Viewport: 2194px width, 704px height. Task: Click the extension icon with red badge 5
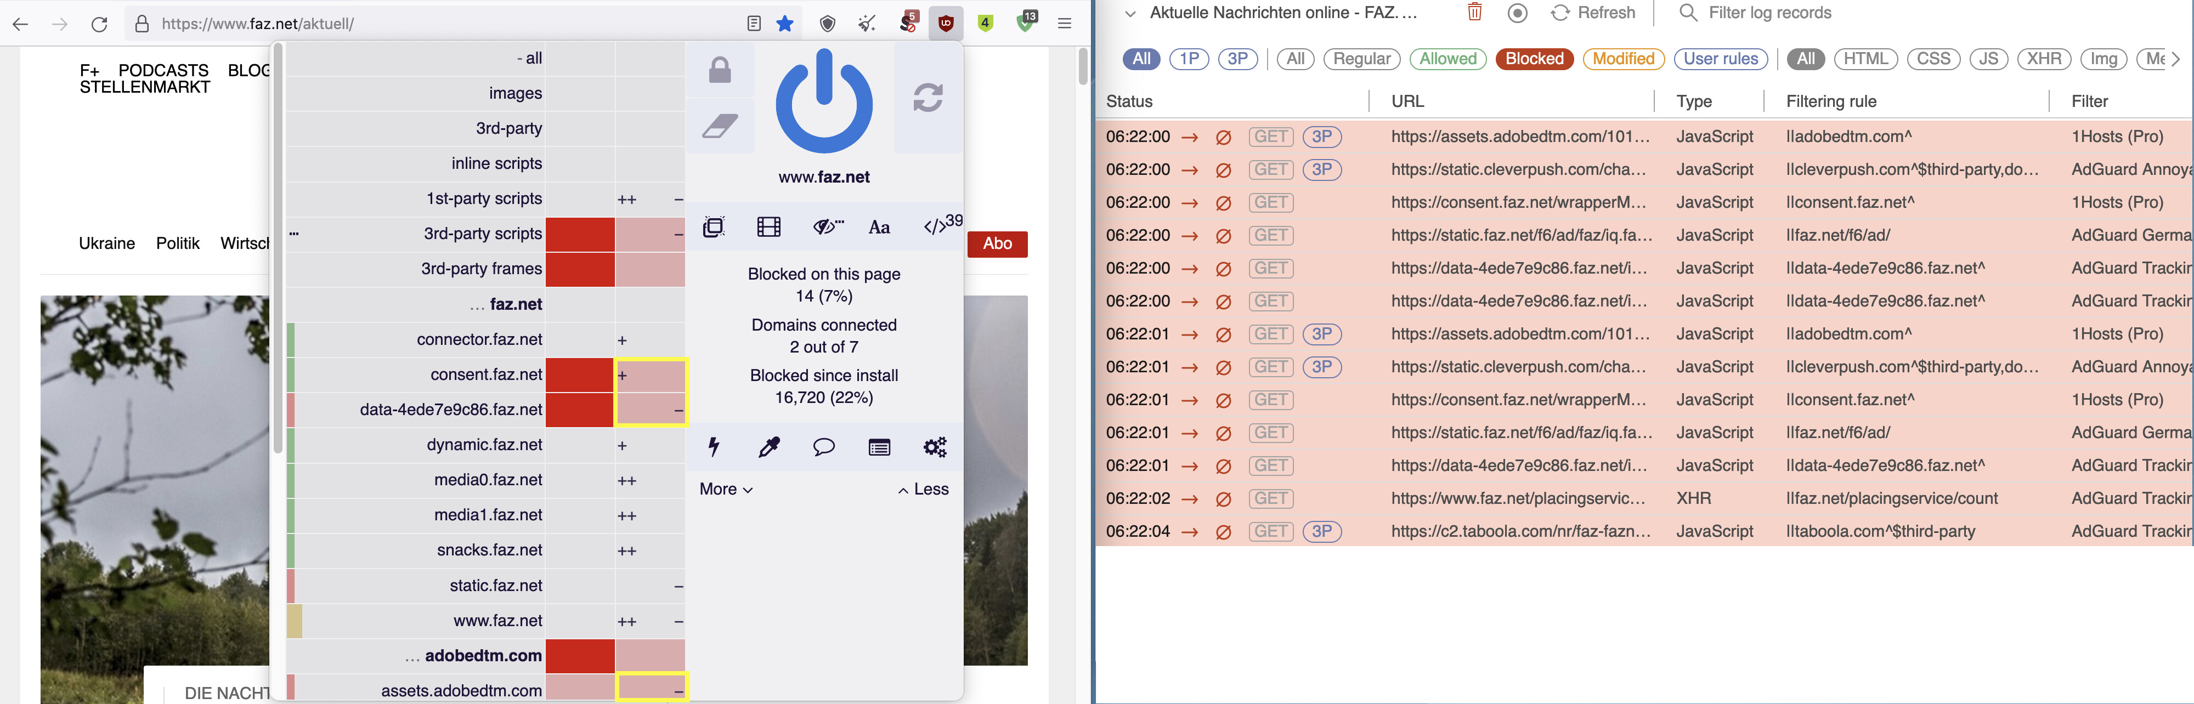(x=908, y=22)
